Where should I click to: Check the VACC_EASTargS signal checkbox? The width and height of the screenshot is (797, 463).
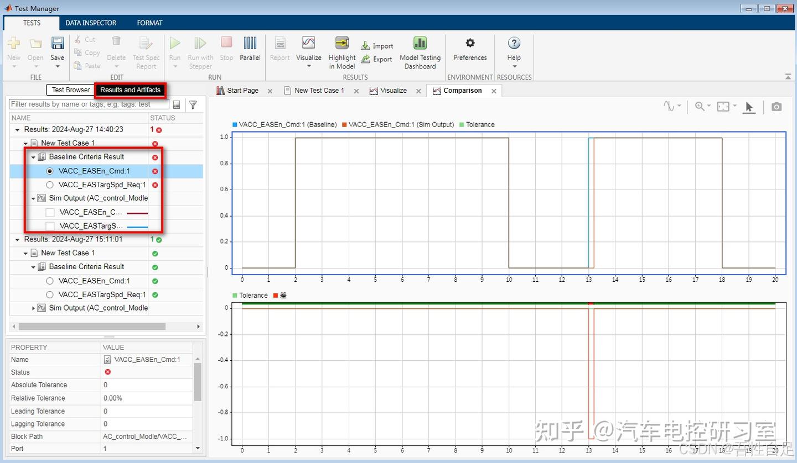(x=50, y=226)
